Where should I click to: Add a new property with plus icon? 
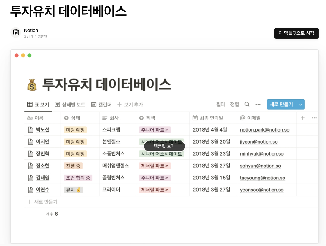(x=303, y=118)
